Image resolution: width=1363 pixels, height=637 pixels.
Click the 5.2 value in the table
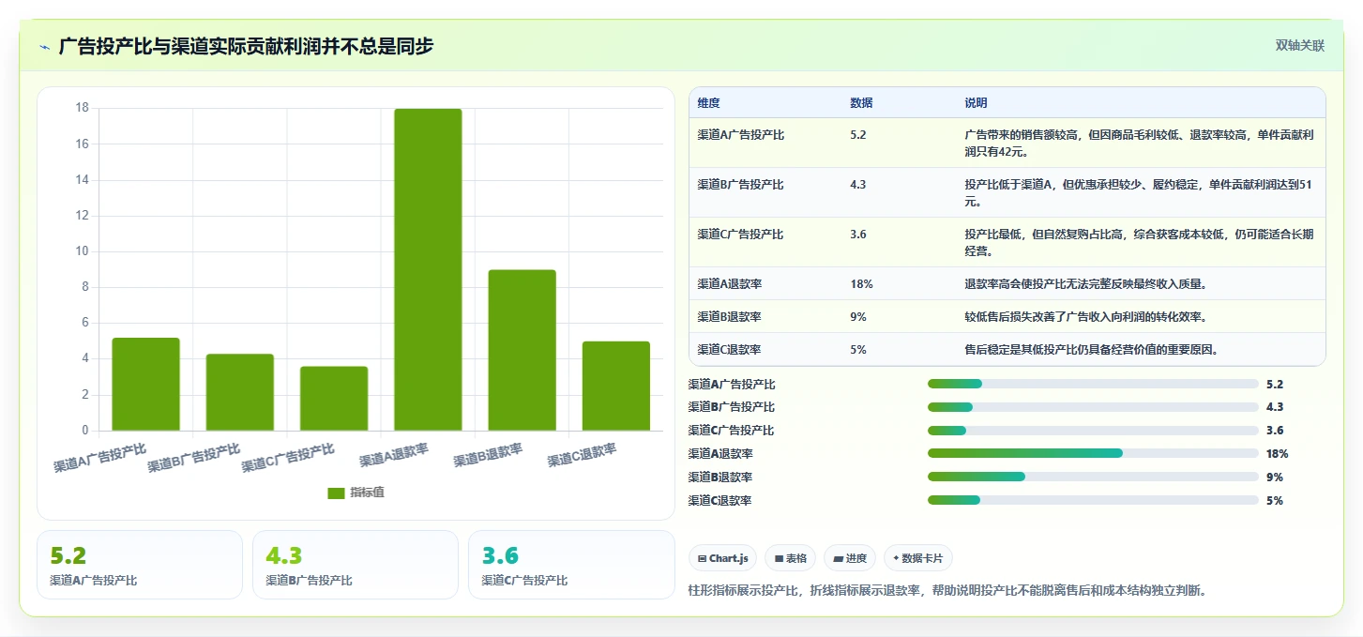click(x=858, y=135)
